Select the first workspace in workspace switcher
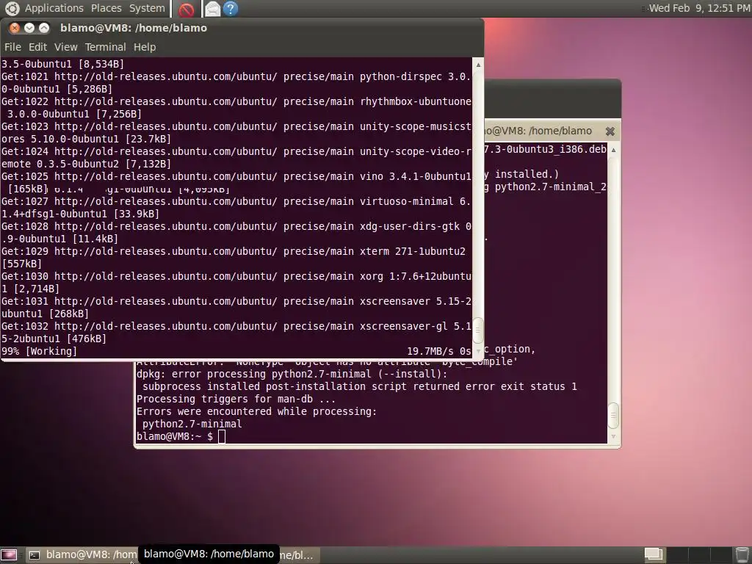This screenshot has width=752, height=564. tap(653, 554)
